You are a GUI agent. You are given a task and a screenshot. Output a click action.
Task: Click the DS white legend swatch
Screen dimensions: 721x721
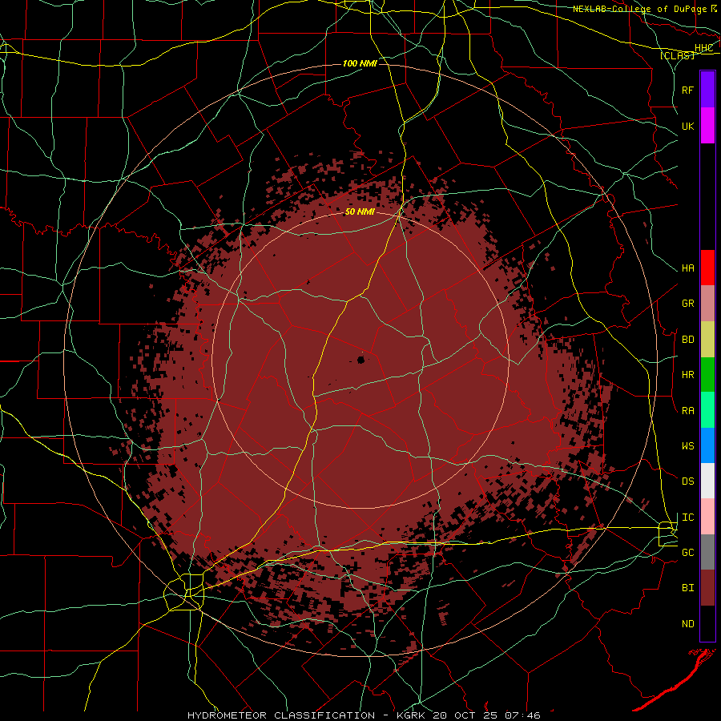(707, 481)
